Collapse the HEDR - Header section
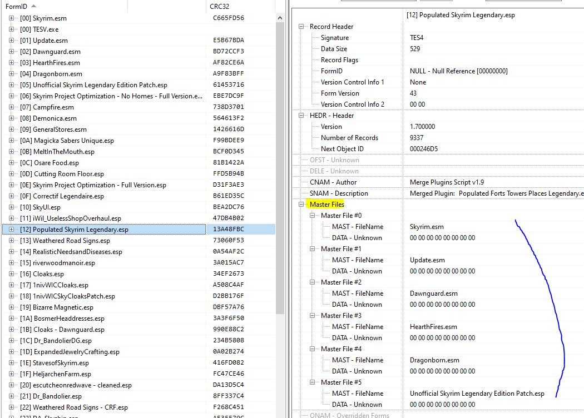 pyautogui.click(x=302, y=116)
